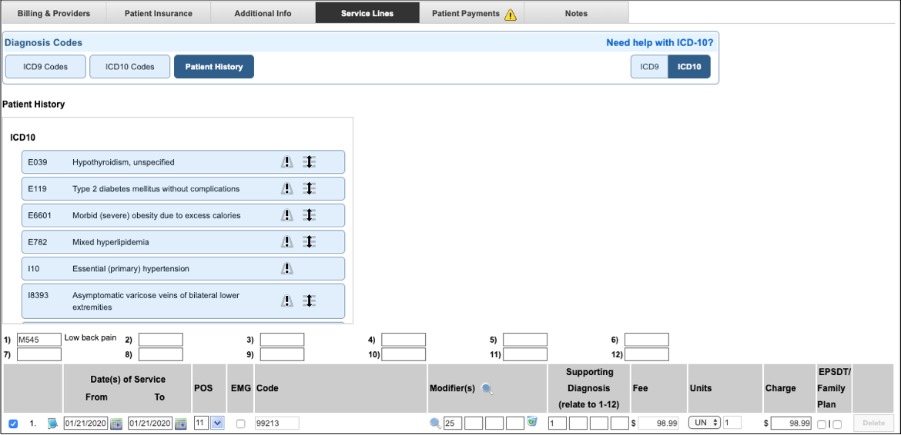Screen dimensions: 901x435
Task: Uncheck the service line 1 checkbox
Action: click(13, 423)
